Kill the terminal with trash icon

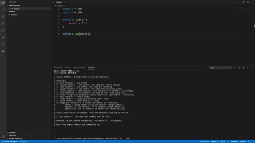point(243,68)
